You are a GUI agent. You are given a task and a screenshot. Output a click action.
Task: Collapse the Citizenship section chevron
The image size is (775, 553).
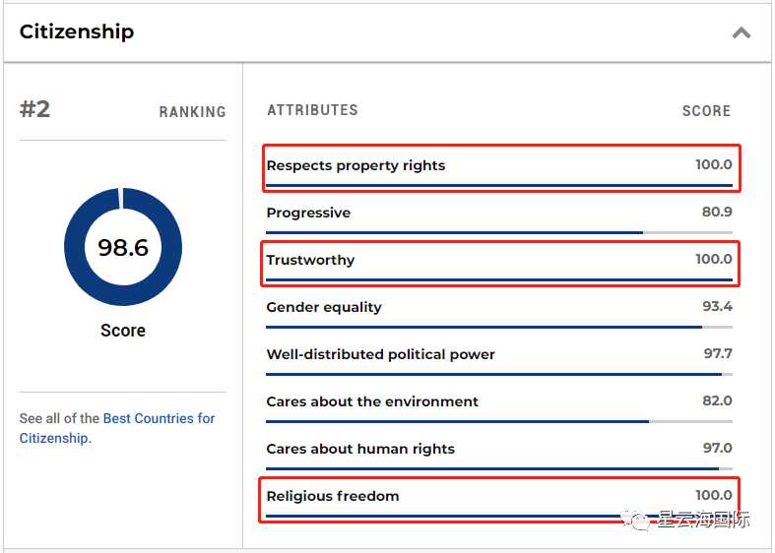(741, 32)
